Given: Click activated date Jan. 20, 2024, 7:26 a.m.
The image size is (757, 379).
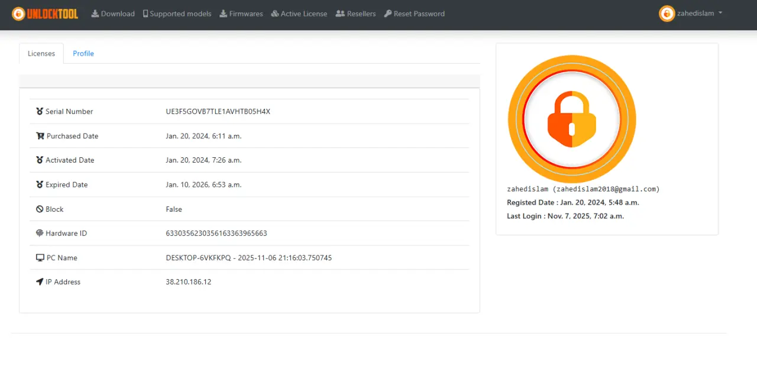Looking at the screenshot, I should pos(204,160).
